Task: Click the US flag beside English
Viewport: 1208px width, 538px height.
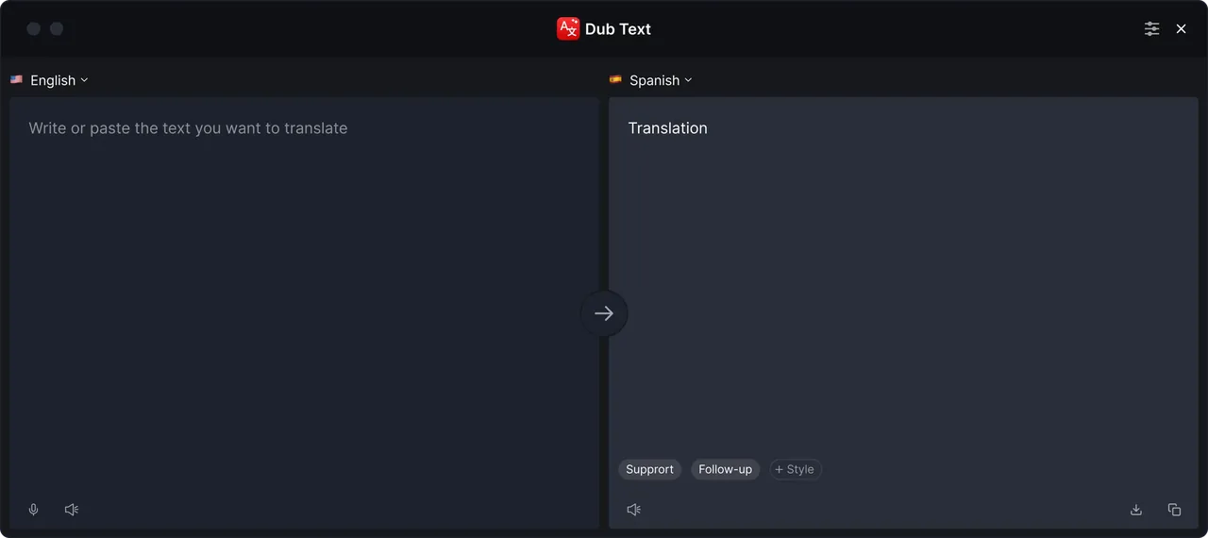Action: pos(16,80)
